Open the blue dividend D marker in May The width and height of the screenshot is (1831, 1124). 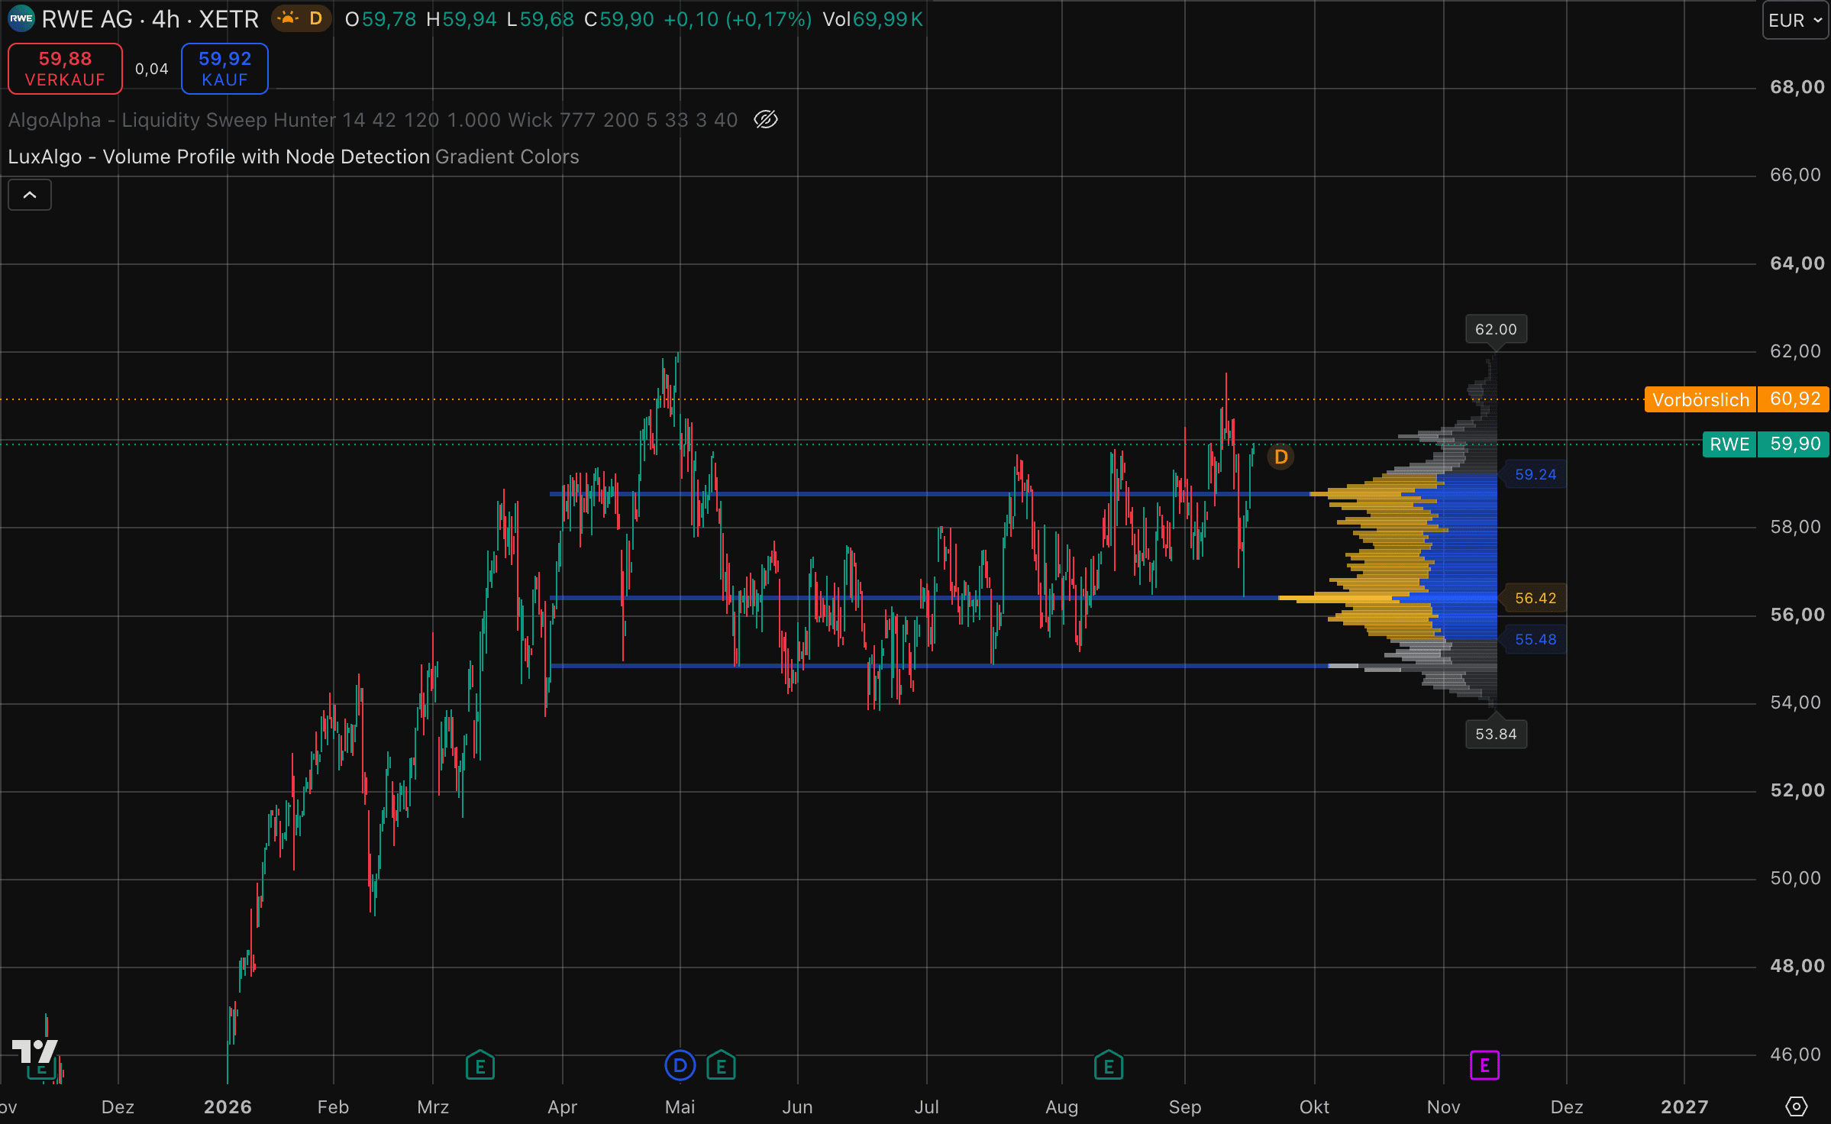[x=680, y=1065]
